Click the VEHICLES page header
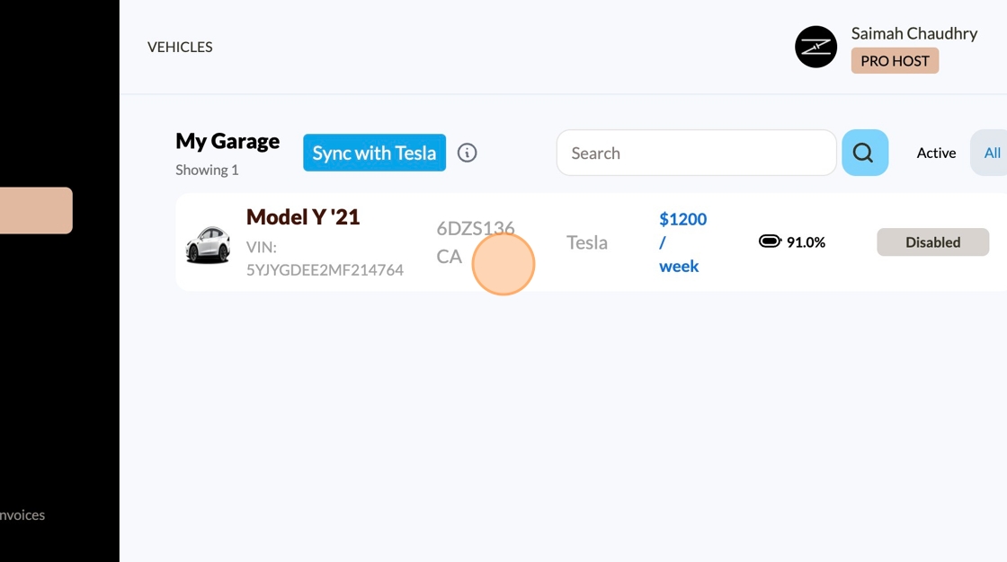 pyautogui.click(x=180, y=47)
